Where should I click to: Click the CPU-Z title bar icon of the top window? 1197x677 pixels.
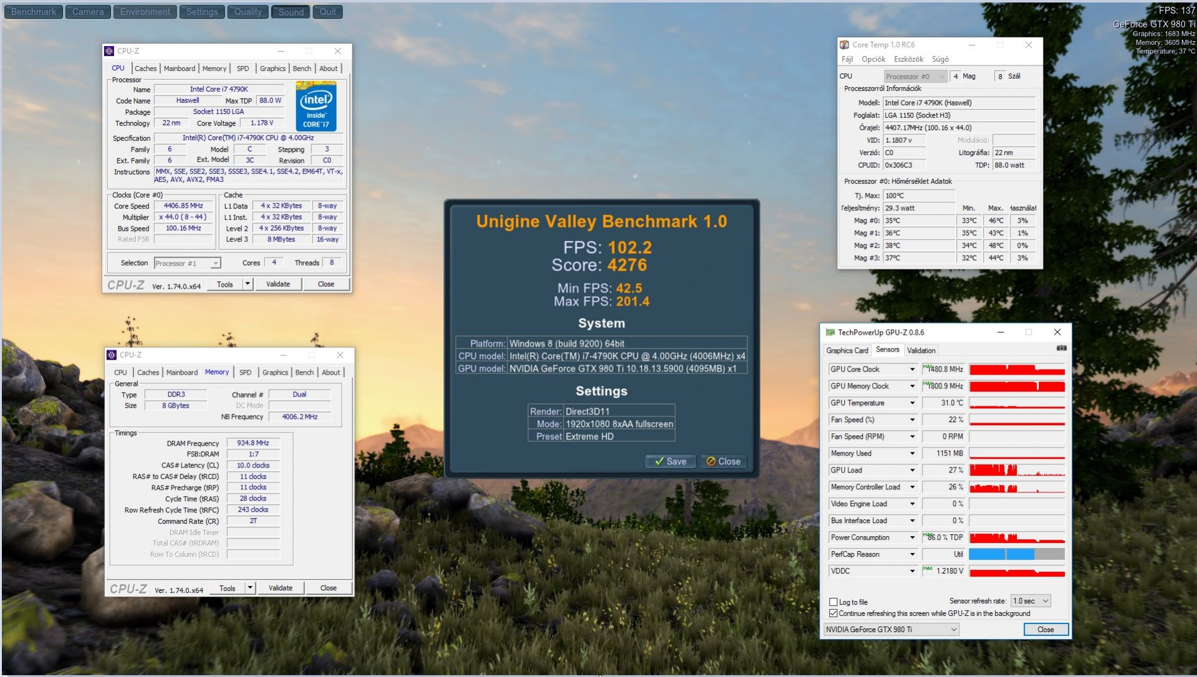pos(110,51)
